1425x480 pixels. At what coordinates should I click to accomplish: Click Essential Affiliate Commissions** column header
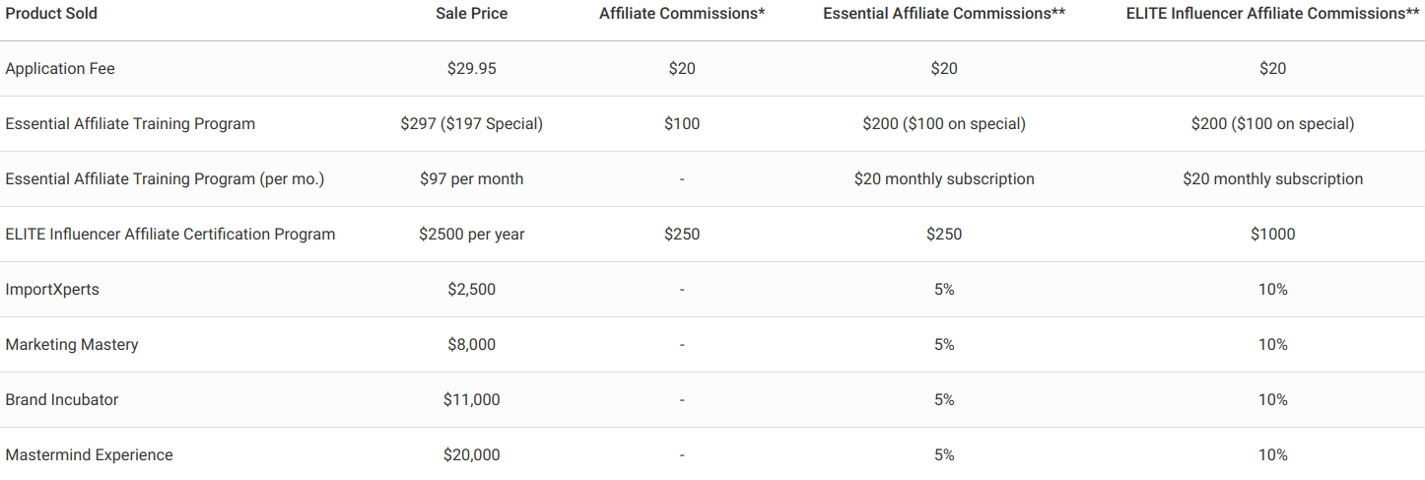click(944, 14)
